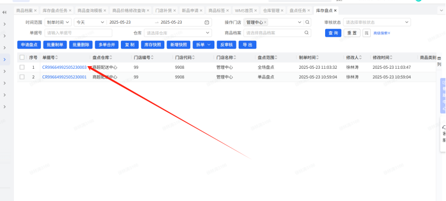Screen dimensions: 446x201
Task: Click the 重置 reset button
Action: click(x=352, y=33)
